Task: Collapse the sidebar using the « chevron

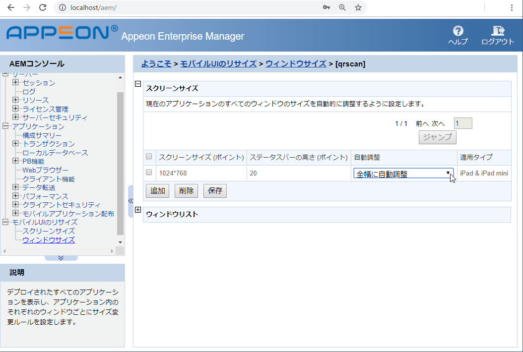Action: point(131,201)
